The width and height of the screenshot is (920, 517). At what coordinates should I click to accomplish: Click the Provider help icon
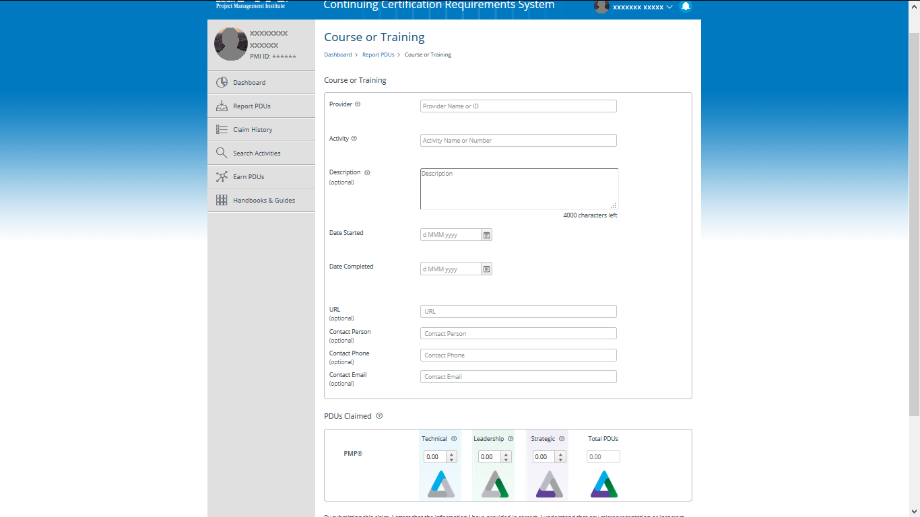tap(358, 104)
